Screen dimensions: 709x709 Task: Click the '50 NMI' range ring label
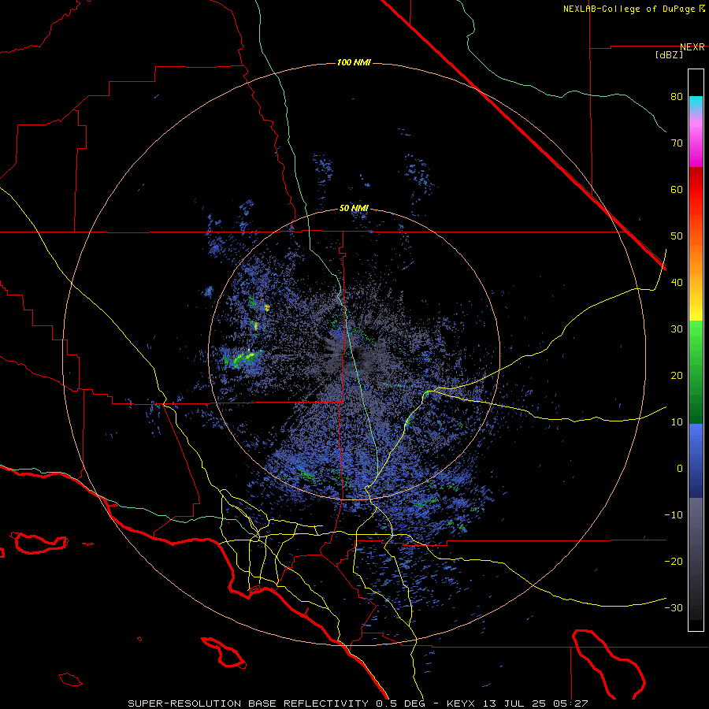[x=354, y=209]
